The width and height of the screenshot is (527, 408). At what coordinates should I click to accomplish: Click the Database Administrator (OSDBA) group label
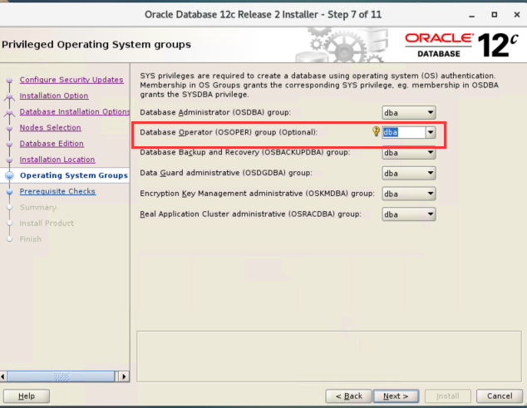[x=215, y=112]
